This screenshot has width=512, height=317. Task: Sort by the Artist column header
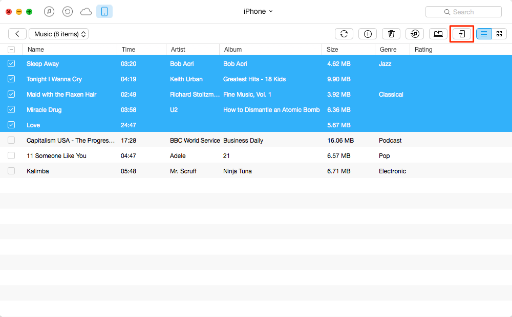(x=193, y=50)
